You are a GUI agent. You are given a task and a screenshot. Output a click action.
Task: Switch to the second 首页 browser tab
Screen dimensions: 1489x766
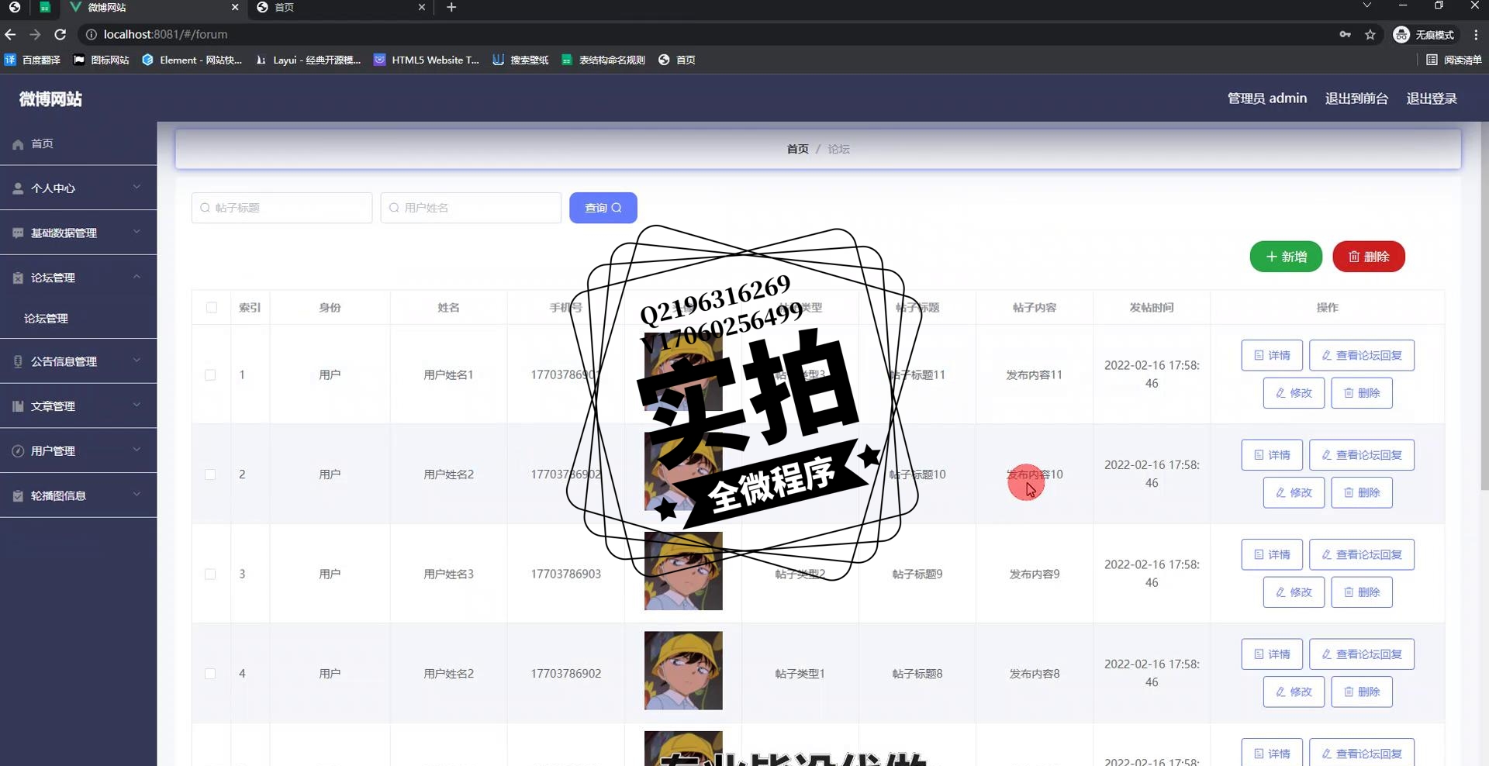click(x=341, y=7)
